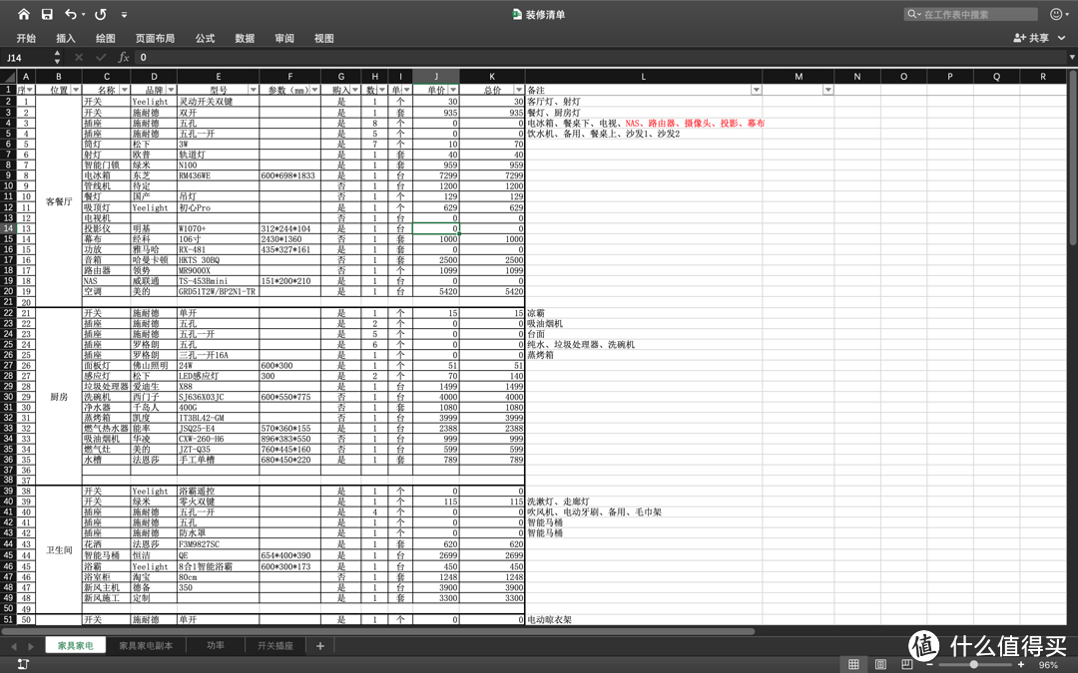Switch to the 功率 sheet tab
The height and width of the screenshot is (673, 1078).
pyautogui.click(x=216, y=645)
